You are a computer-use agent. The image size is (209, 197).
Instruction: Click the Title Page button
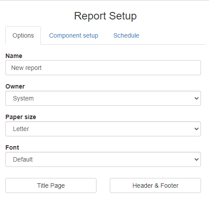(51, 185)
